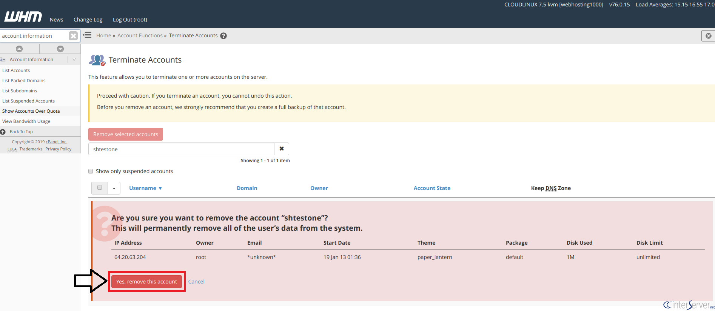
Task: Open List Subdomains in the sidebar
Action: tap(20, 91)
